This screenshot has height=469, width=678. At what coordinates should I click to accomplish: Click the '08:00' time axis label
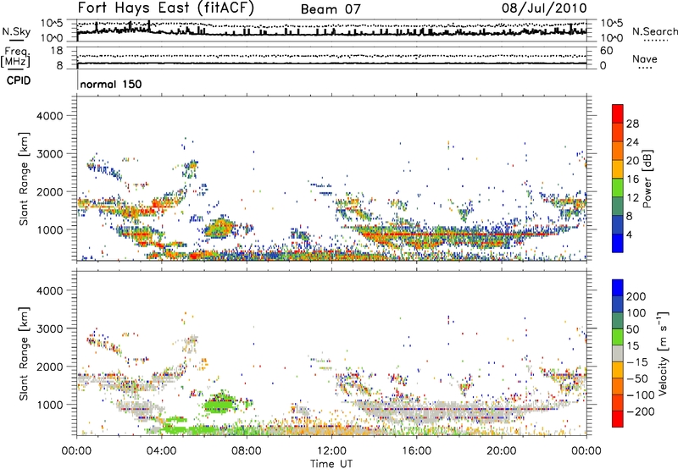click(x=247, y=451)
